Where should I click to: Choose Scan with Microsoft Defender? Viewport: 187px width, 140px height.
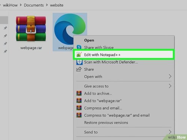point(111,62)
